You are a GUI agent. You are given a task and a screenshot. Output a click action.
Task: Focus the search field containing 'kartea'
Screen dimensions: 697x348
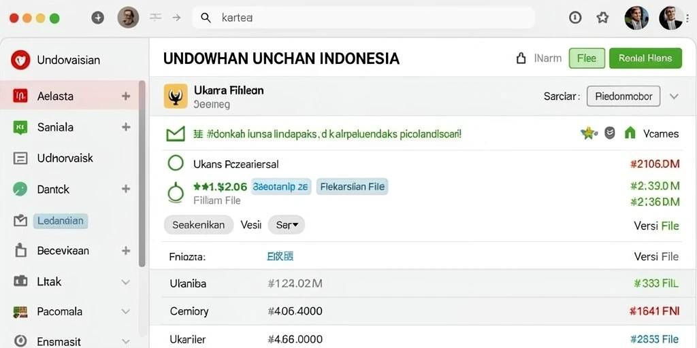point(363,18)
